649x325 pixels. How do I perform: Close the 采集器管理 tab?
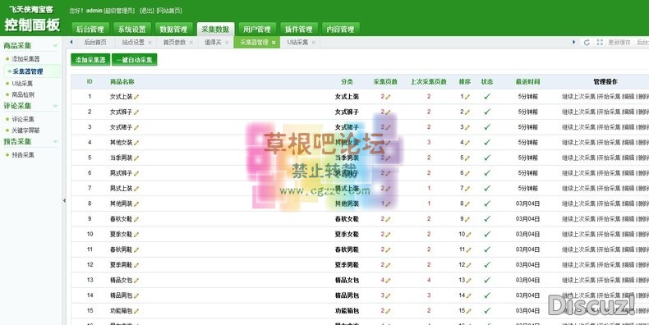coord(274,43)
